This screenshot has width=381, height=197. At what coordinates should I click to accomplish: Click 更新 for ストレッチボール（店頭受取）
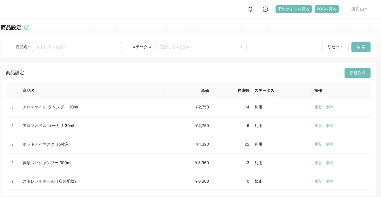(318, 181)
